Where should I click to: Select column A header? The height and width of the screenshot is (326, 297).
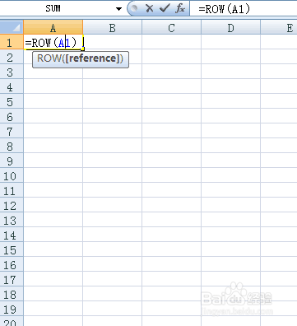pos(53,28)
